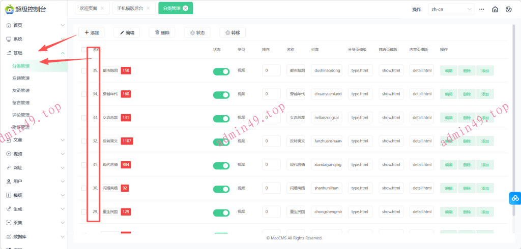This screenshot has width=521, height=249.
Task: Click the 添加 button in the toolbar
Action: (91, 32)
